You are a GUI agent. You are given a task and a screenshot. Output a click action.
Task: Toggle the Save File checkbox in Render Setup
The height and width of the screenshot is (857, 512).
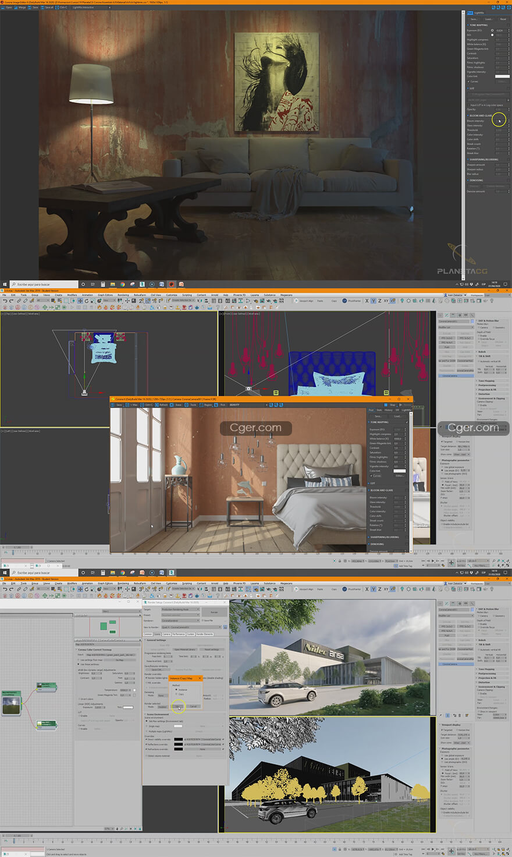pos(202,620)
